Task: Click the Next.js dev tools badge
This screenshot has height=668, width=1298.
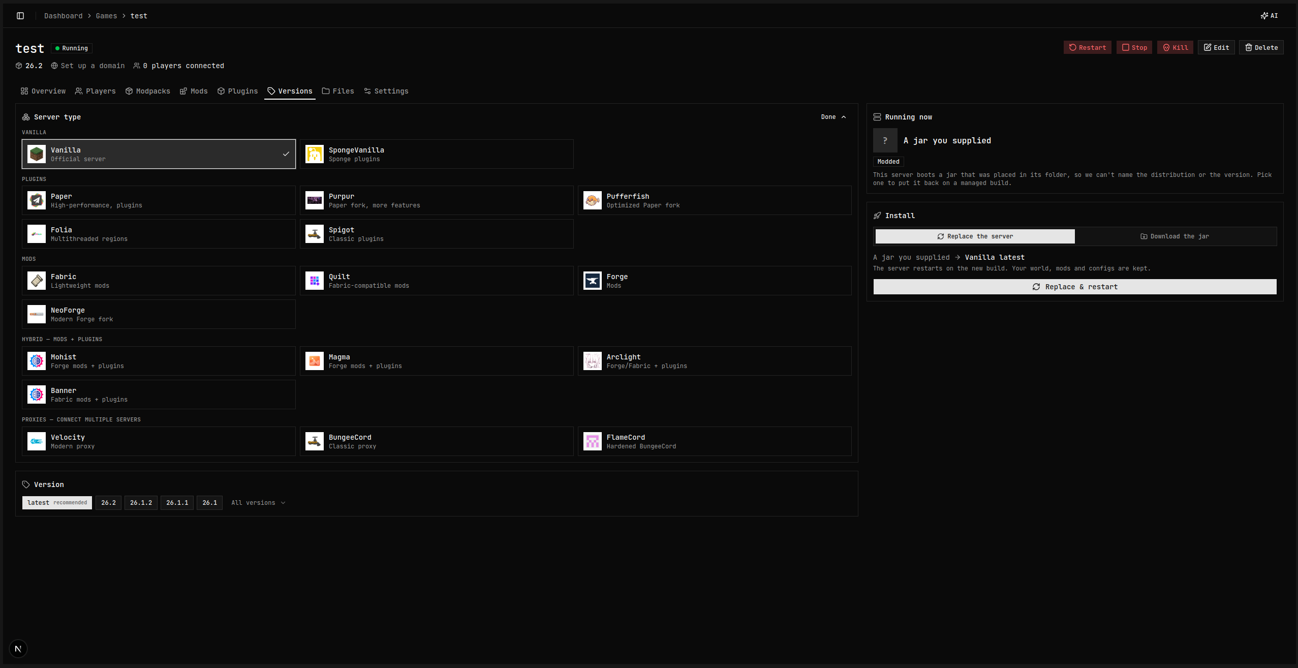Action: click(x=18, y=649)
